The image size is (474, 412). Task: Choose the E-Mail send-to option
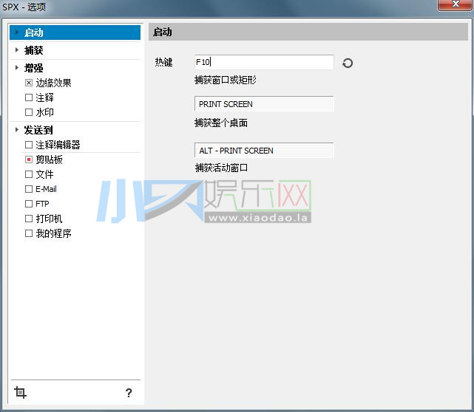[29, 189]
